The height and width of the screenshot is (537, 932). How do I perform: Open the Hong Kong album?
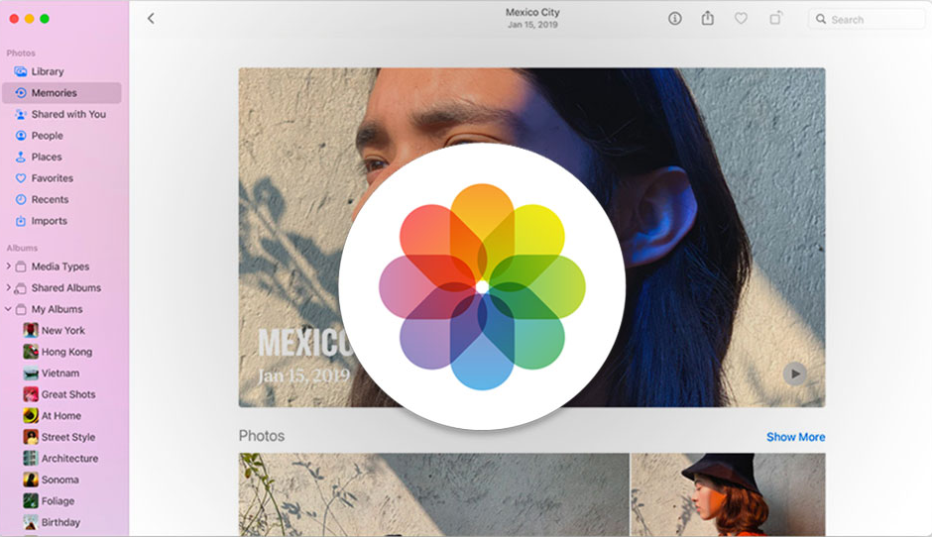[x=65, y=352]
